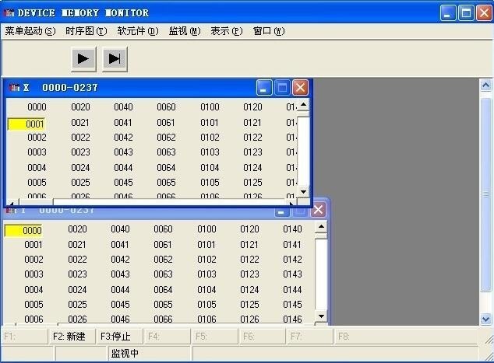Select device 0141 in Y window

pyautogui.click(x=291, y=245)
